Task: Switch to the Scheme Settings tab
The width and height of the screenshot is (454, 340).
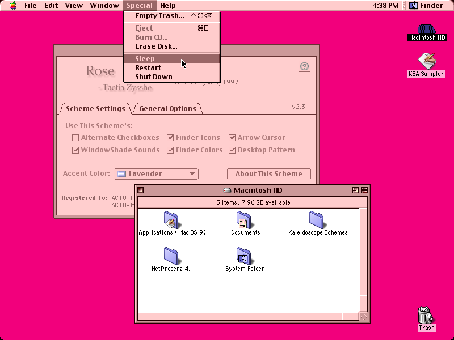Action: coord(95,109)
